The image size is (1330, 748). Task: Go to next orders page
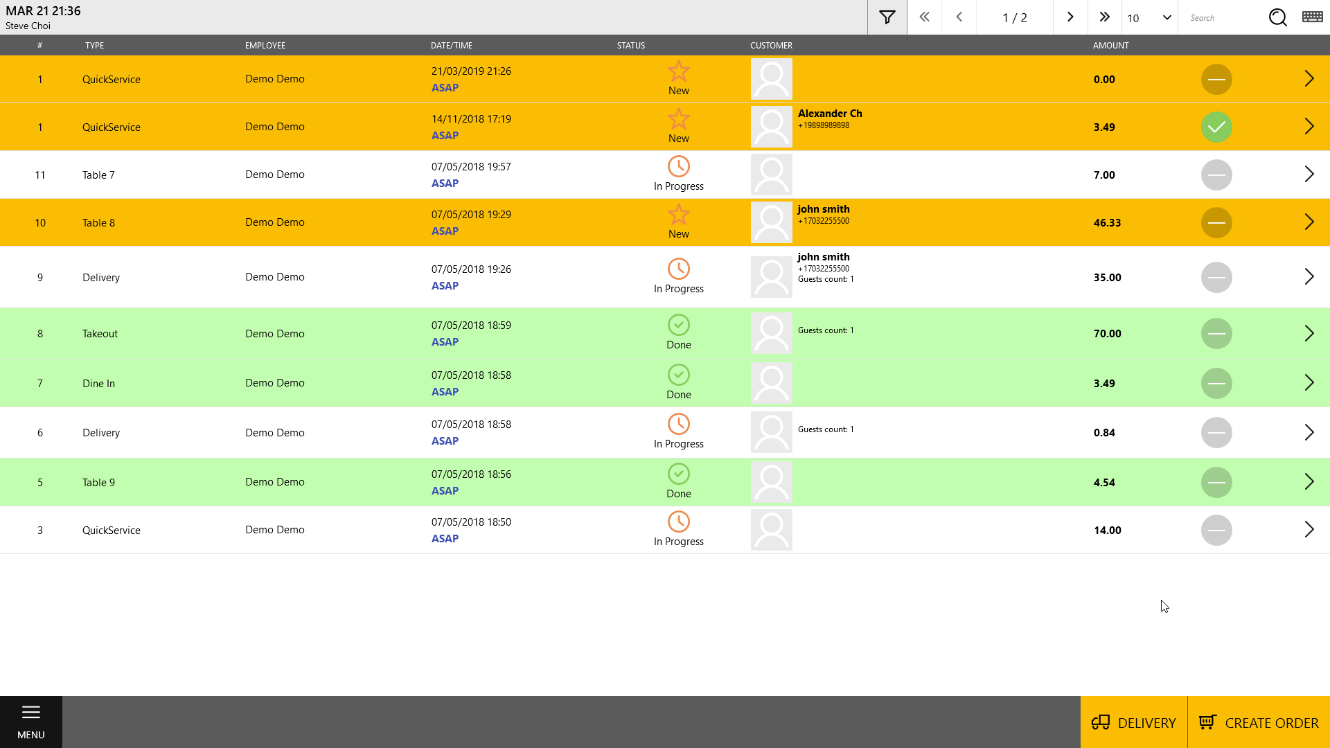point(1070,17)
